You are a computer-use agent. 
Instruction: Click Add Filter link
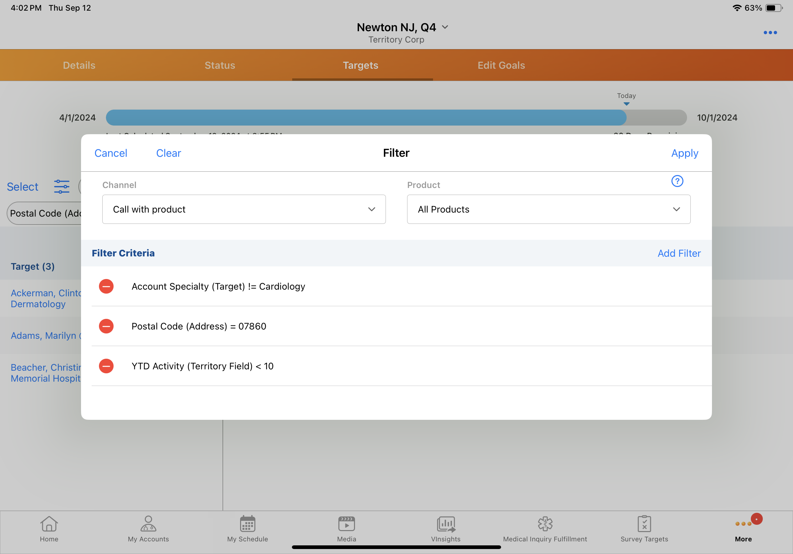pos(679,253)
